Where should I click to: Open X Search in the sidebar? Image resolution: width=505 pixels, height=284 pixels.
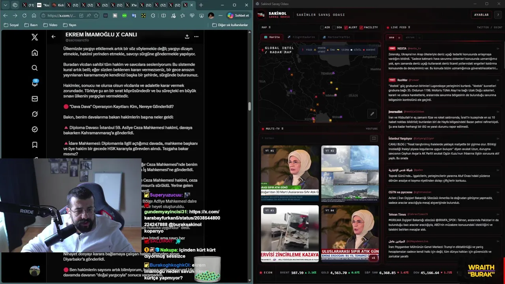(35, 68)
